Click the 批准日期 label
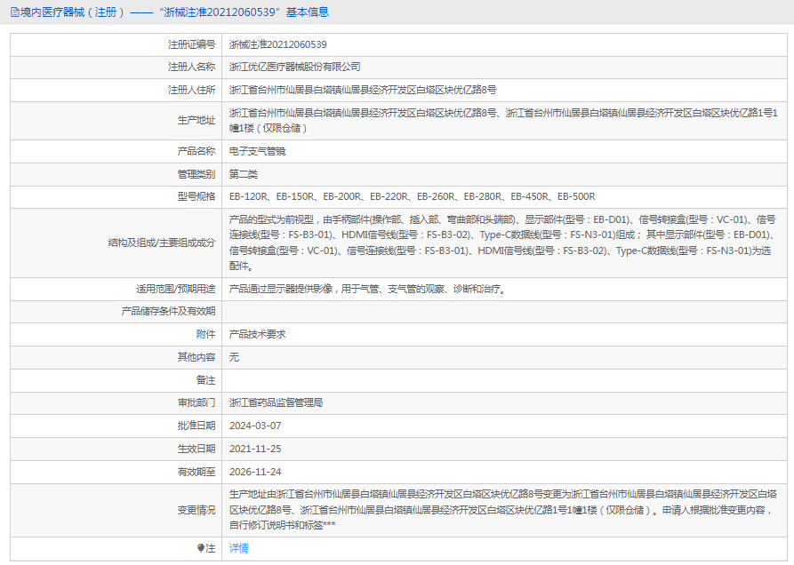This screenshot has height=565, width=794. click(196, 426)
